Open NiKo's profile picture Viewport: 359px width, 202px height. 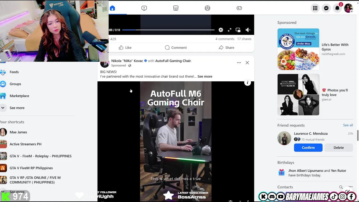point(105,63)
